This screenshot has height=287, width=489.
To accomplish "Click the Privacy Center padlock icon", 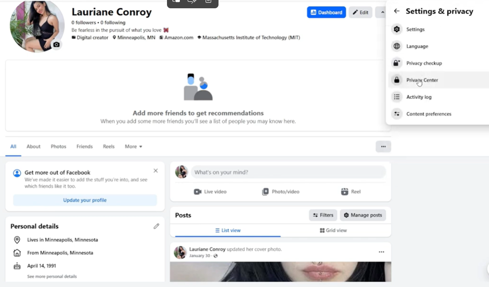I will [x=397, y=80].
